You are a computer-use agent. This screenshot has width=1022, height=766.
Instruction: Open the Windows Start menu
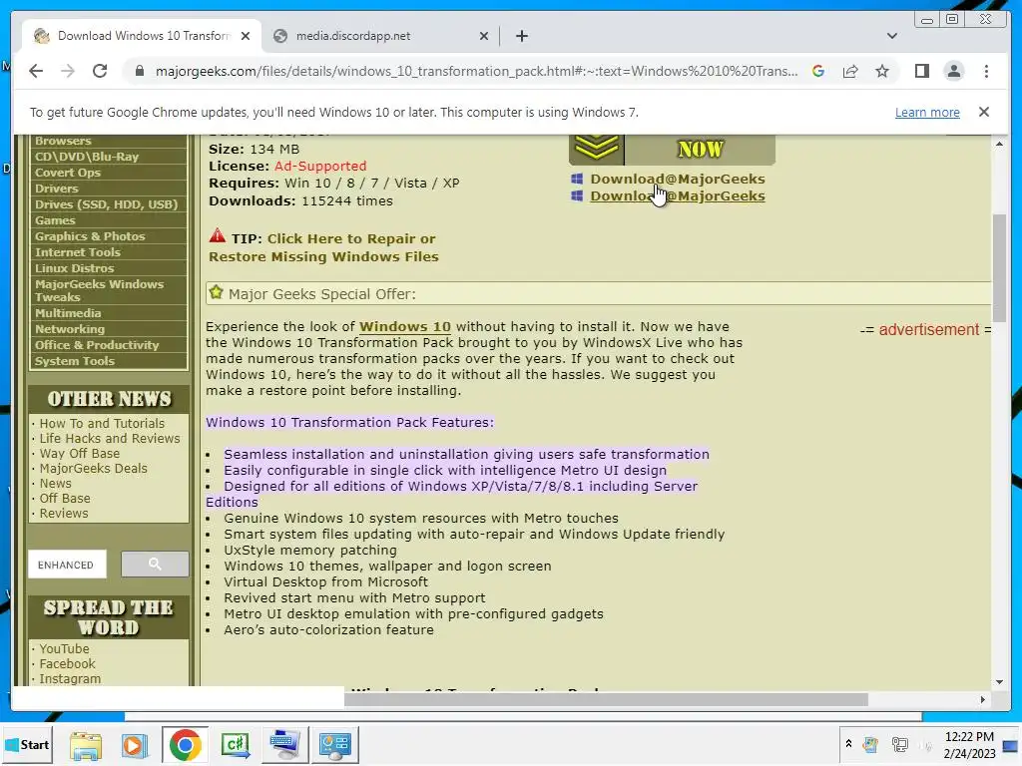pos(26,744)
